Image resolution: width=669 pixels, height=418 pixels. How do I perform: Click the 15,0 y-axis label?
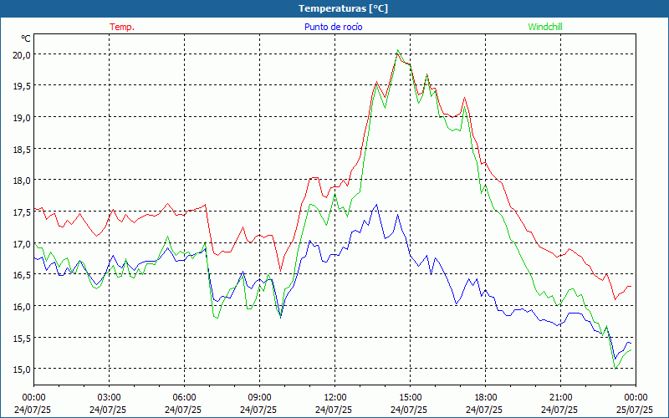pyautogui.click(x=21, y=370)
